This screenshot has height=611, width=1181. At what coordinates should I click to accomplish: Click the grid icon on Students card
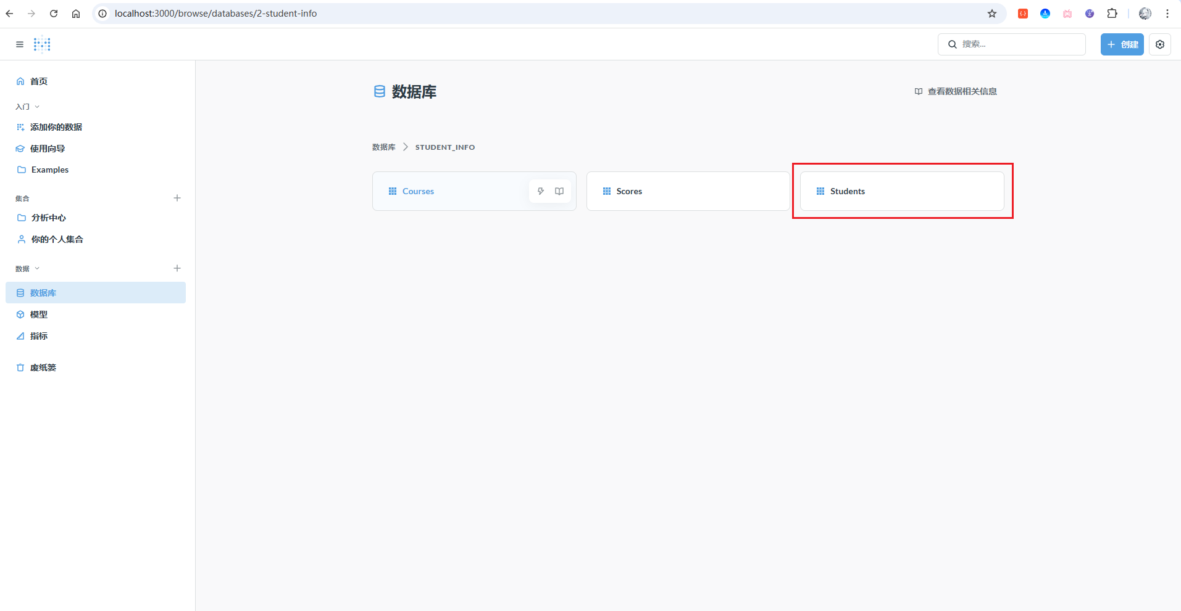coord(820,191)
